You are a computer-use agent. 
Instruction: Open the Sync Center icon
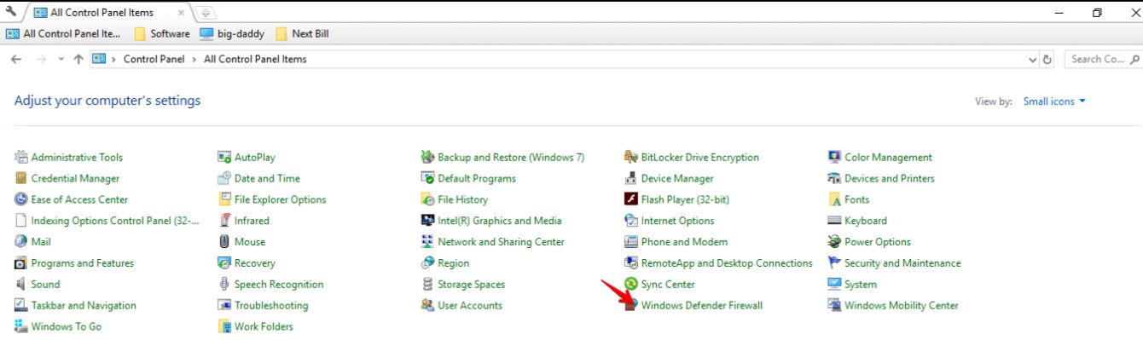631,285
